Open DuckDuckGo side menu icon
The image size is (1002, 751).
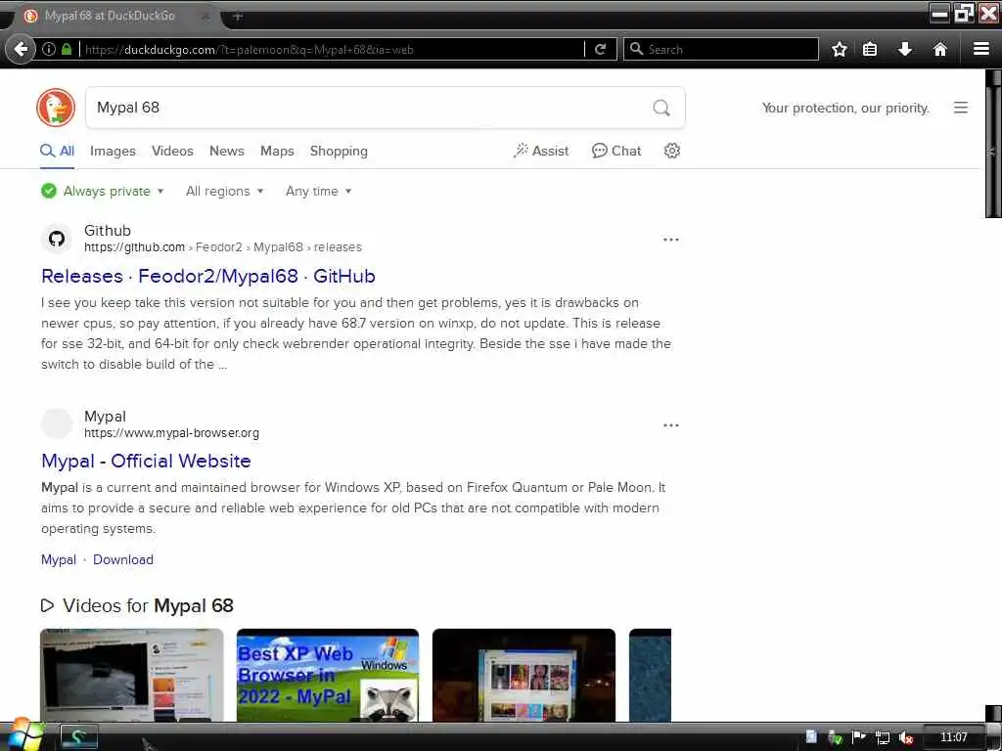(x=961, y=108)
